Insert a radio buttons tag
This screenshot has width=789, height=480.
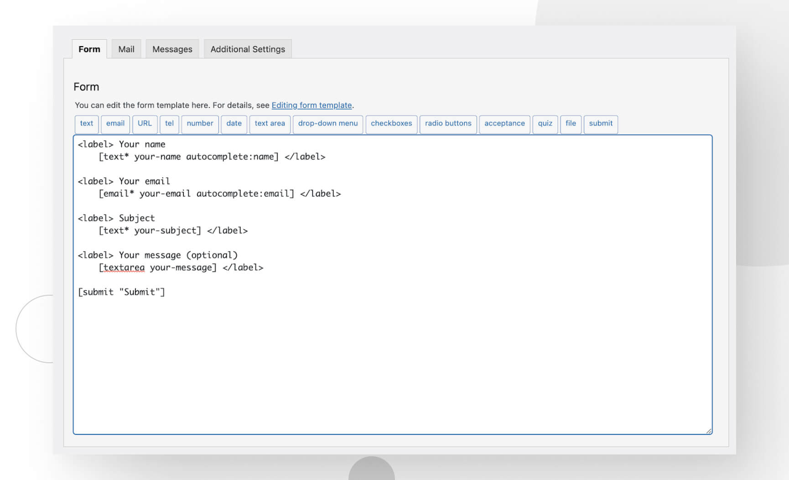(448, 124)
